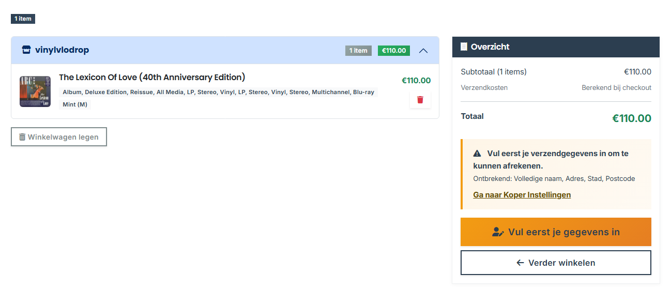Empty the cart with Winkelwagen legen
The width and height of the screenshot is (671, 289).
coord(59,137)
